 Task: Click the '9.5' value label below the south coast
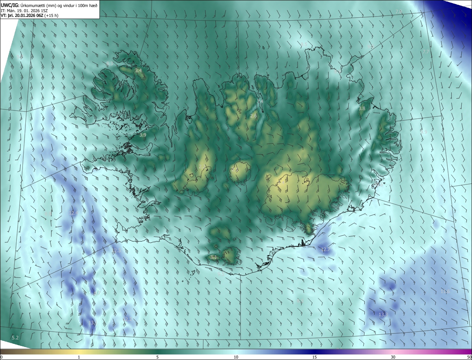click(x=221, y=274)
